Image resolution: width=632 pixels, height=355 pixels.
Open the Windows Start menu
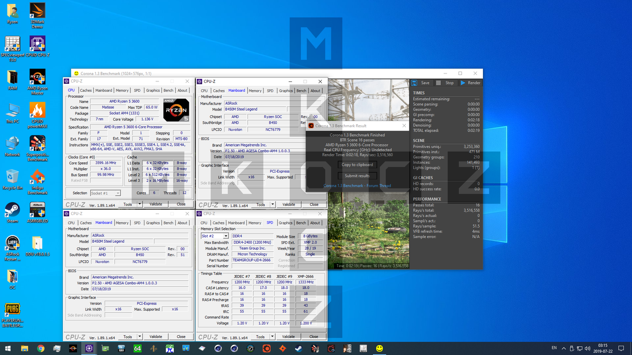[8, 348]
